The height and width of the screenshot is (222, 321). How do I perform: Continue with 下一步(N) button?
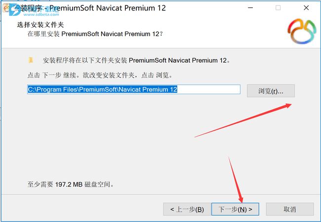tap(235, 209)
